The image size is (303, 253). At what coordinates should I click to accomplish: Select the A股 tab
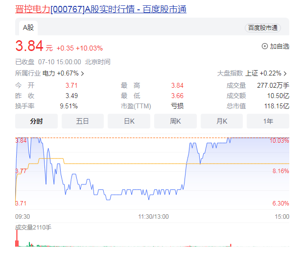[28, 27]
